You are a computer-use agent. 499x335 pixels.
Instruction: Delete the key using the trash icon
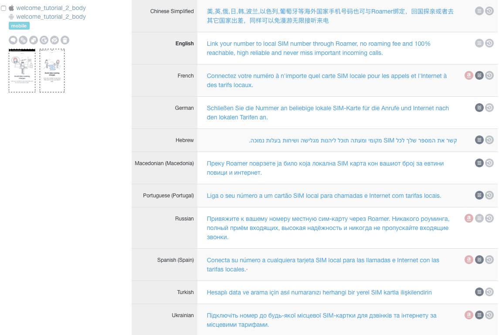tap(65, 40)
